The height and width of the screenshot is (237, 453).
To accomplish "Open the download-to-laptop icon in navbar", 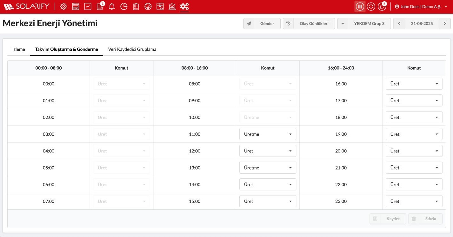I will pos(172,6).
